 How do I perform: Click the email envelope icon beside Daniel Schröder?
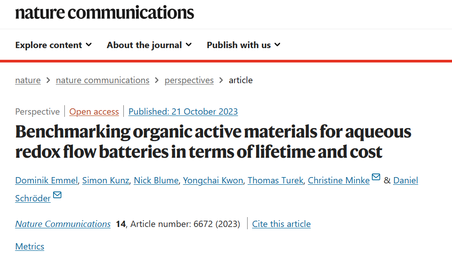pos(57,195)
